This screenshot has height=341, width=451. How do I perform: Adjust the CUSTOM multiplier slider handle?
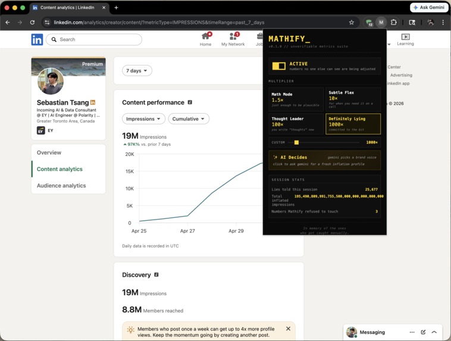[296, 142]
